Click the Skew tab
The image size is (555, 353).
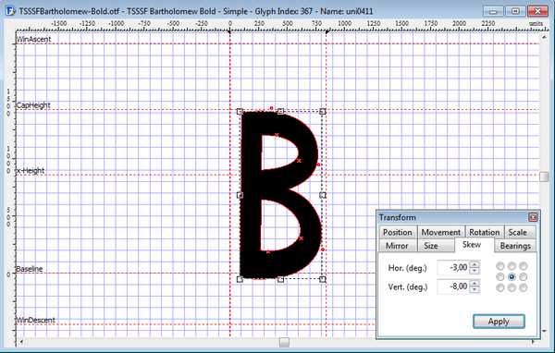tap(472, 245)
